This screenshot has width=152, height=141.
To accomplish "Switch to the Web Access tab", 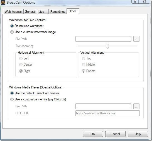I will tap(13, 12).
